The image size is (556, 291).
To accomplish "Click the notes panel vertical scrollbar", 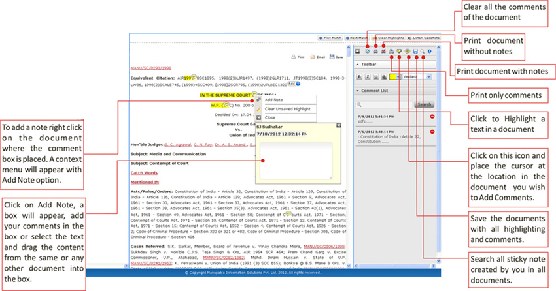I will [x=438, y=154].
